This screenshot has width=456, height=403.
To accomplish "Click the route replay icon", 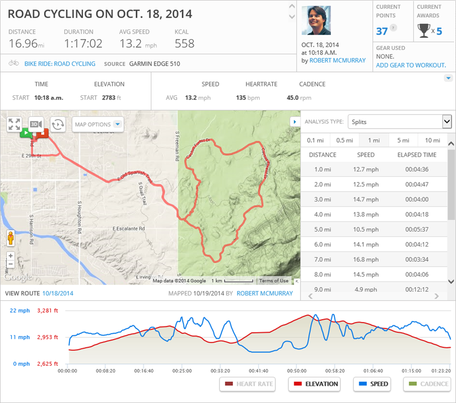I will [58, 124].
